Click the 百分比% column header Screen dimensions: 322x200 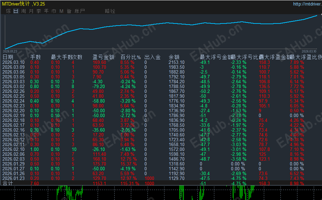tap(131, 57)
